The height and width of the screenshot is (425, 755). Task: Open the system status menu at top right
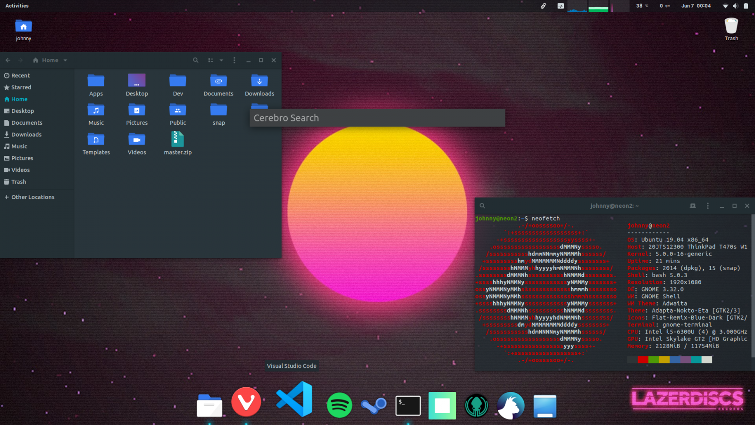tap(735, 6)
